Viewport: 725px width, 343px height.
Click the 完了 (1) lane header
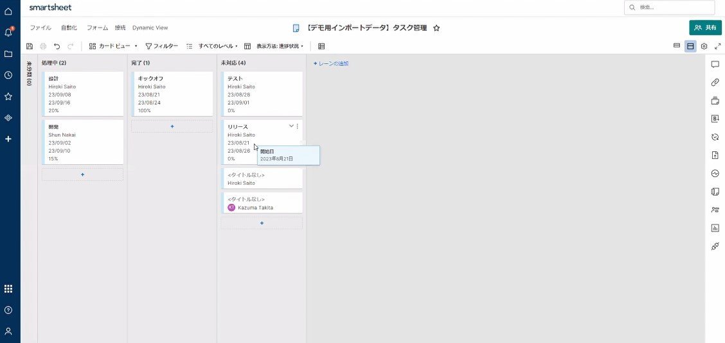tap(141, 63)
